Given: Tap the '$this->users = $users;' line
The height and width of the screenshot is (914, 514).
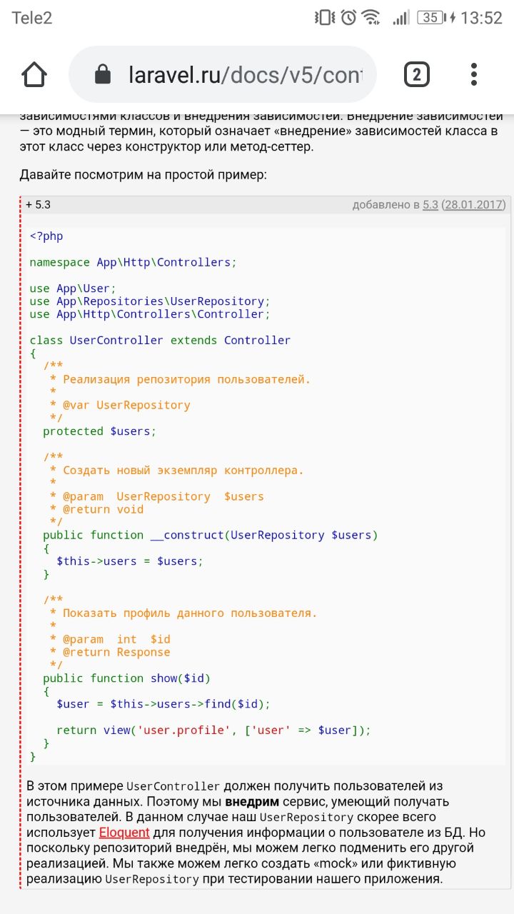Looking at the screenshot, I should [130, 561].
